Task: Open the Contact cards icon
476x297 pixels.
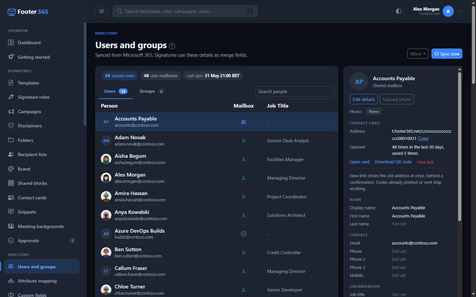Action: click(11, 198)
